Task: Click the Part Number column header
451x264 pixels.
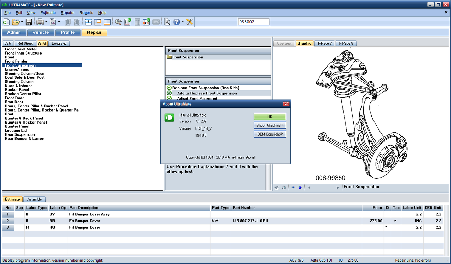Action: point(297,208)
